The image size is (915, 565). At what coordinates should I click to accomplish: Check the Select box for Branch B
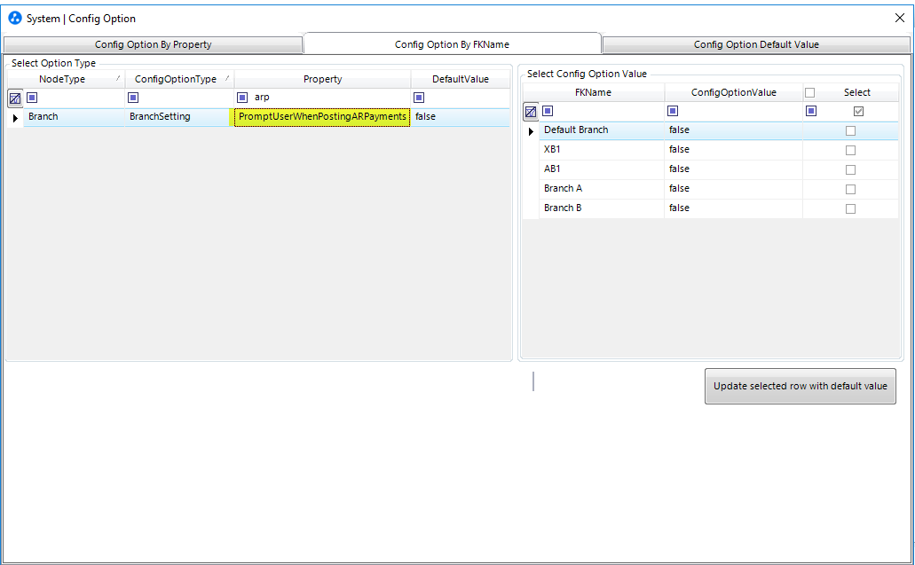pyautogui.click(x=851, y=208)
